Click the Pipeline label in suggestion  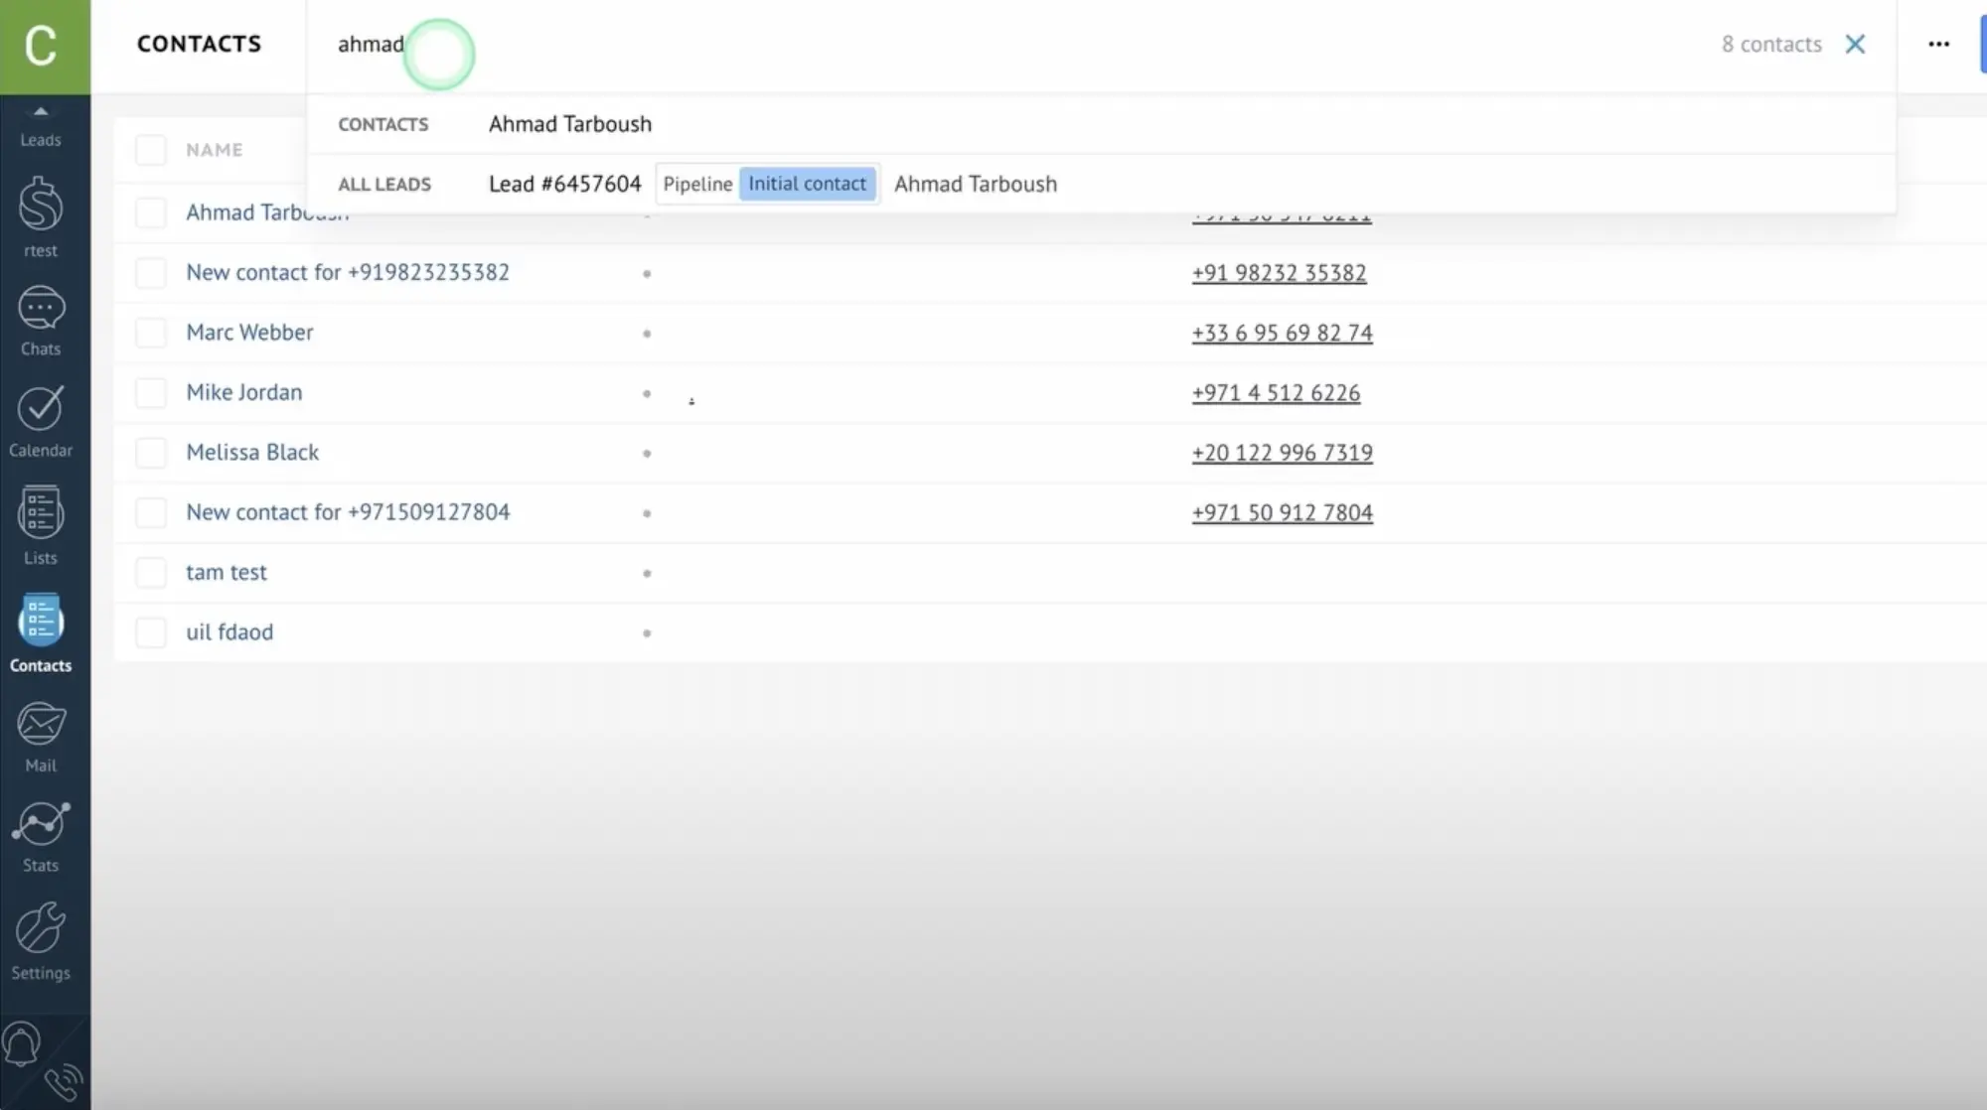(x=697, y=184)
